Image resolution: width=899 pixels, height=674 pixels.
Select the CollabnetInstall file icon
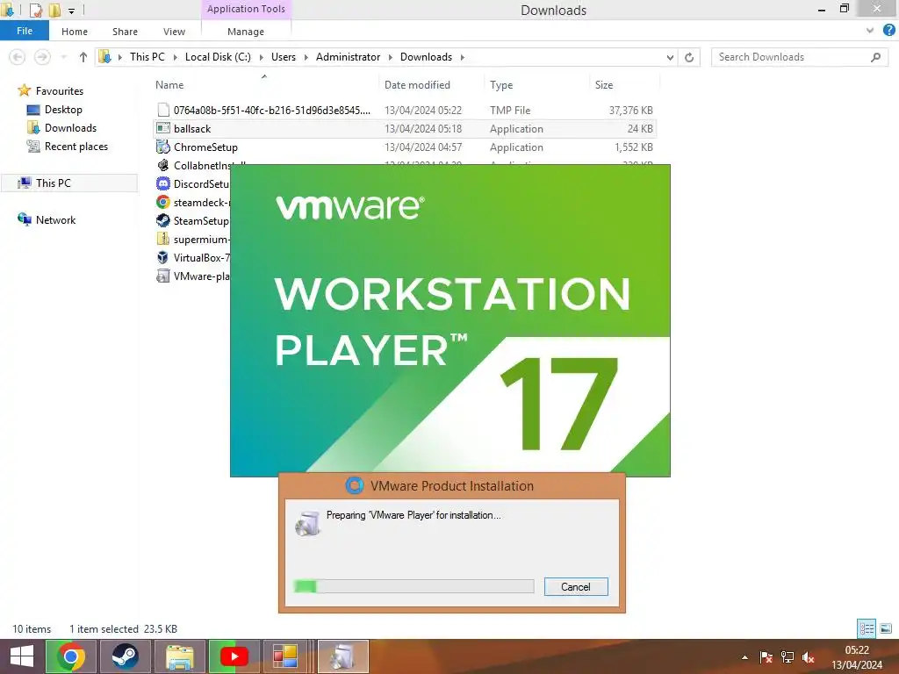(163, 165)
